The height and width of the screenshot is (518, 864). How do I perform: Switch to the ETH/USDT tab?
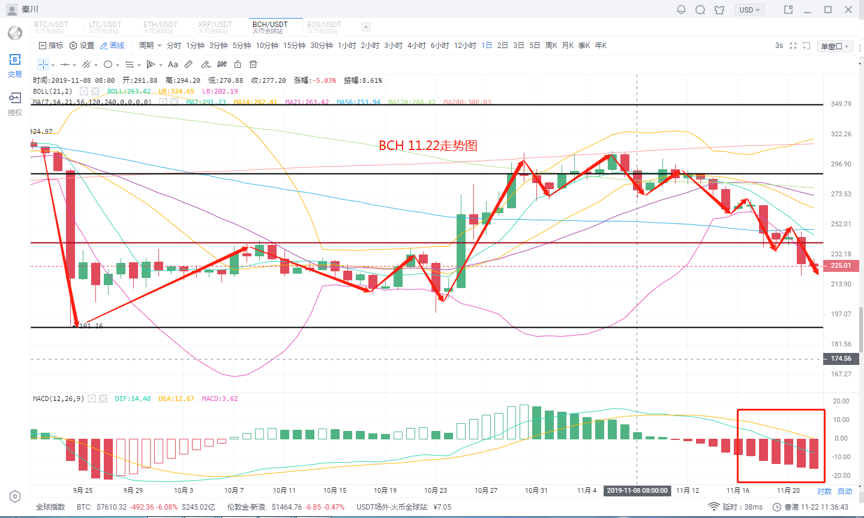[x=160, y=27]
